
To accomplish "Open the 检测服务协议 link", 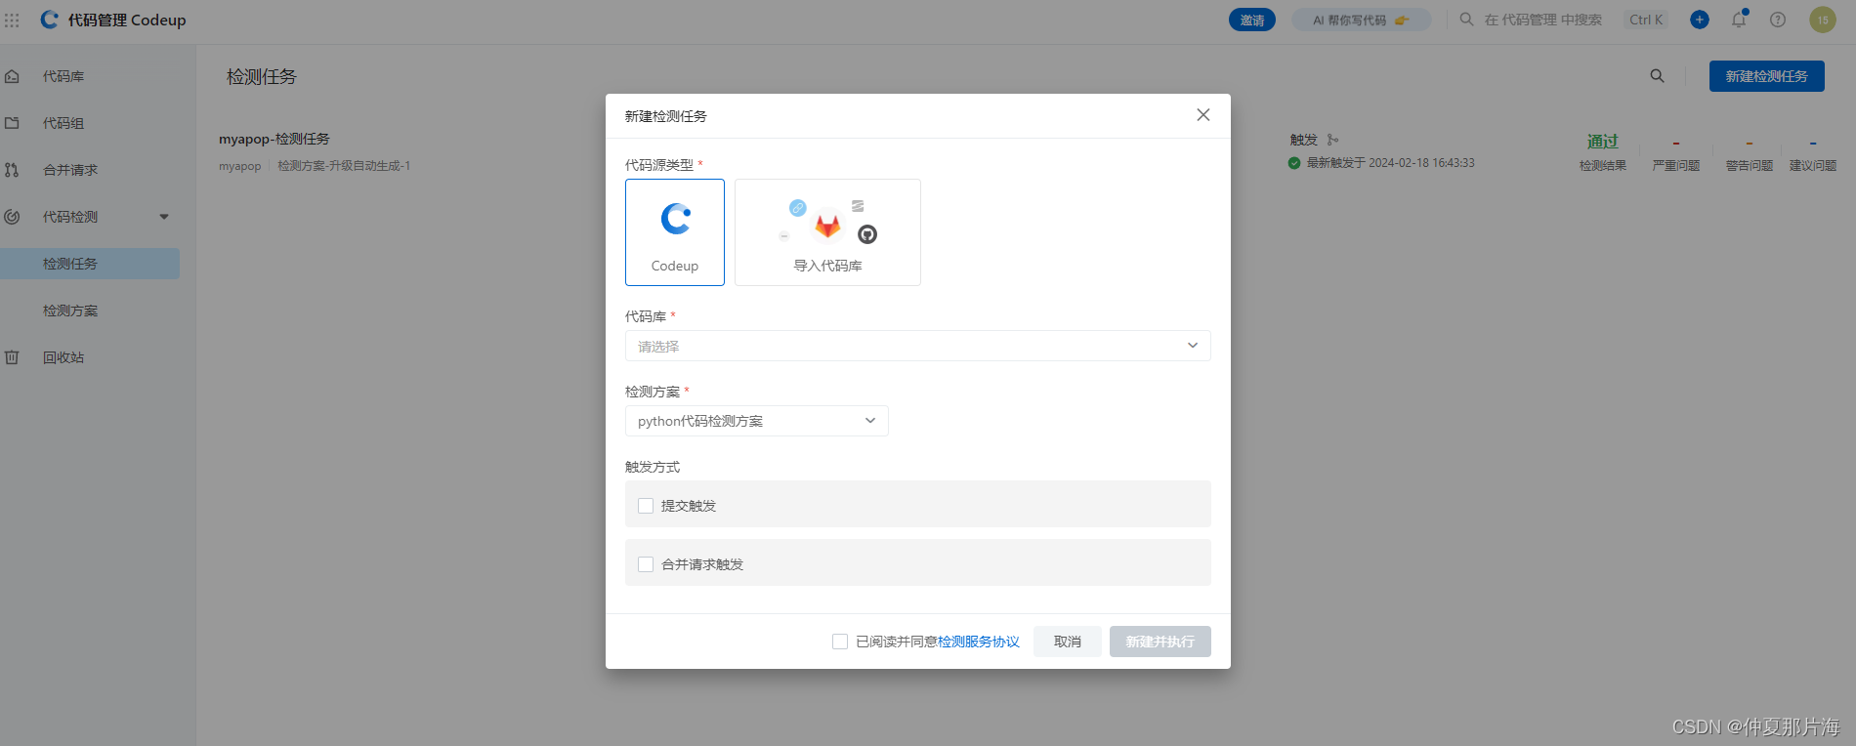I will pyautogui.click(x=979, y=642).
